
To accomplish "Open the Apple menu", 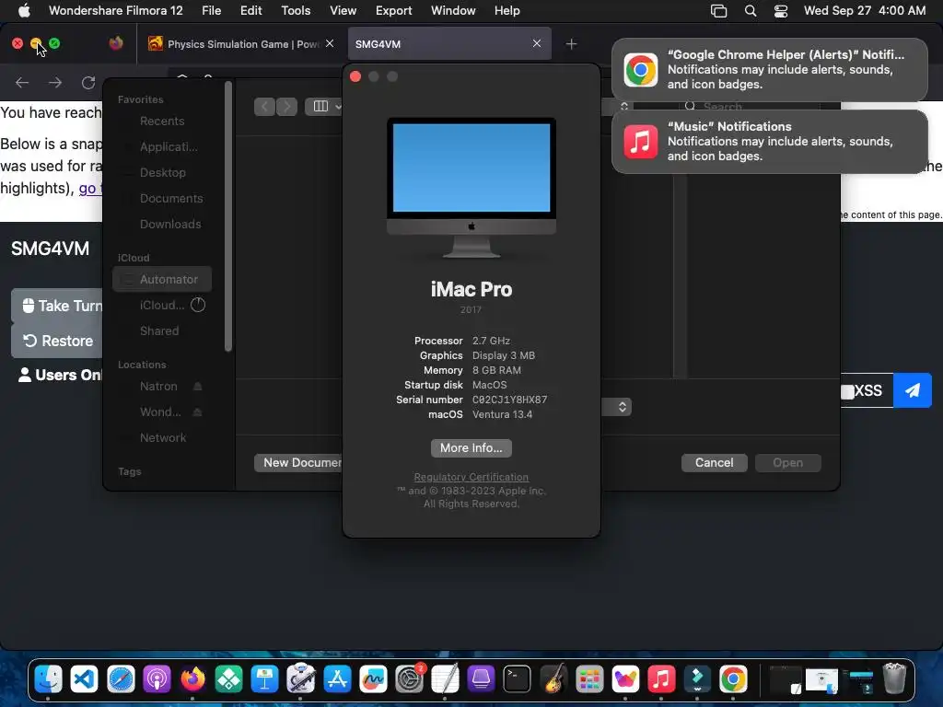I will [24, 11].
